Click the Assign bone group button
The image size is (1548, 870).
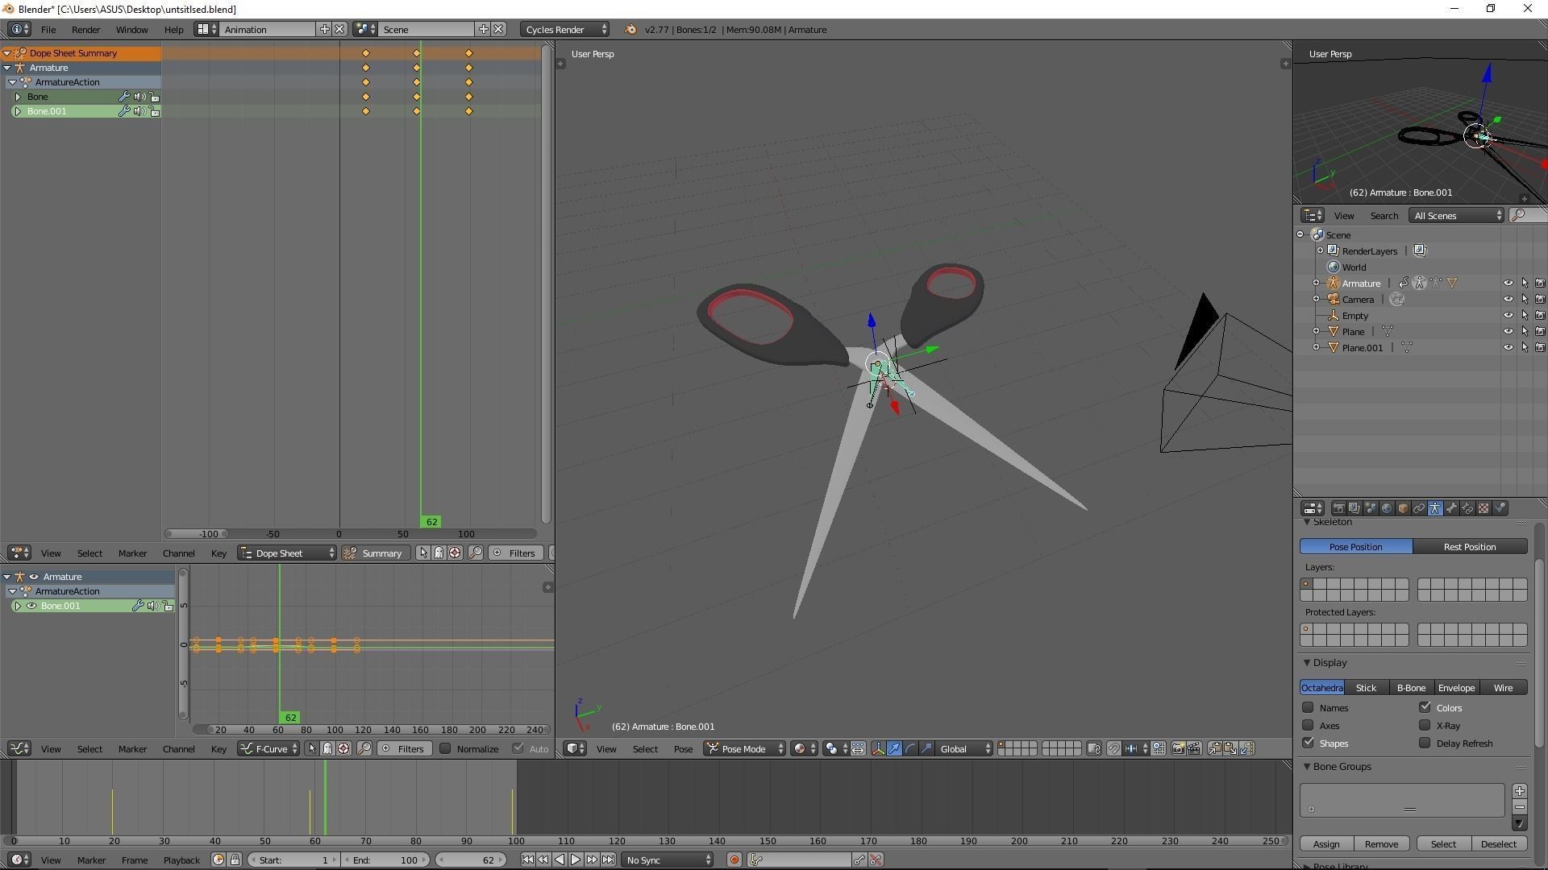point(1326,843)
